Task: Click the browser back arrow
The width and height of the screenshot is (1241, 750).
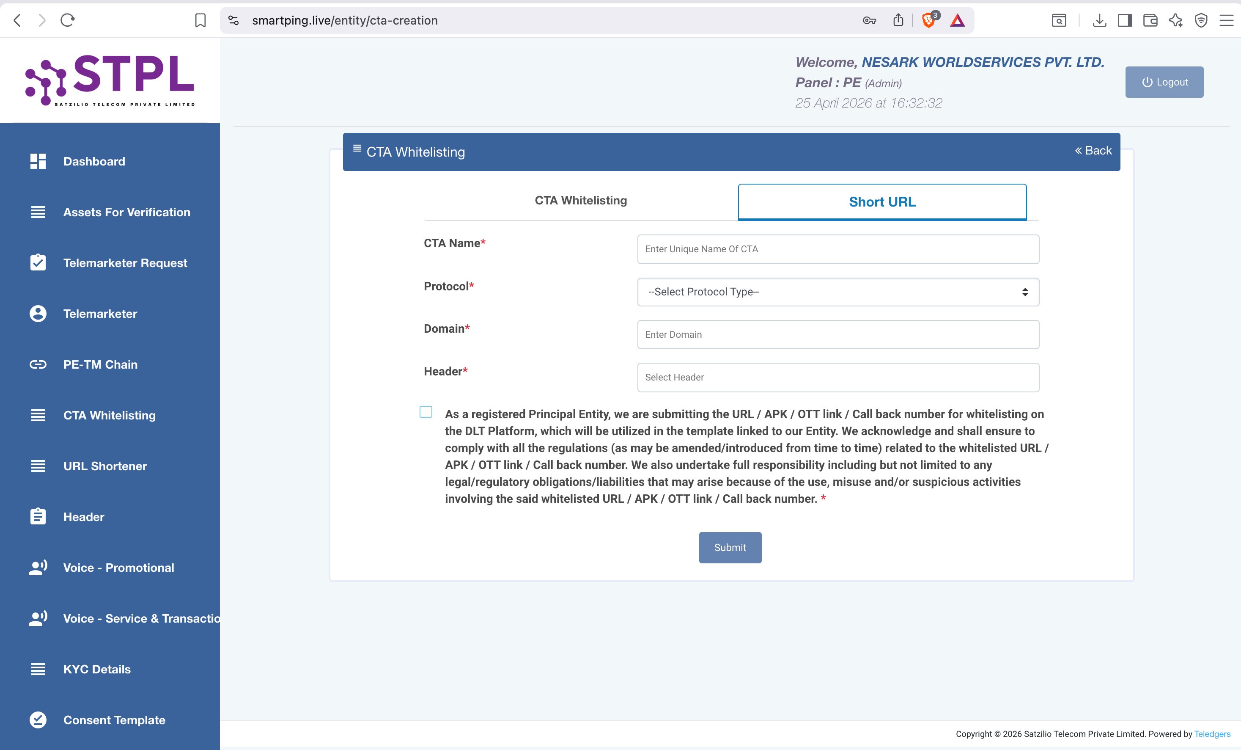Action: (x=17, y=20)
